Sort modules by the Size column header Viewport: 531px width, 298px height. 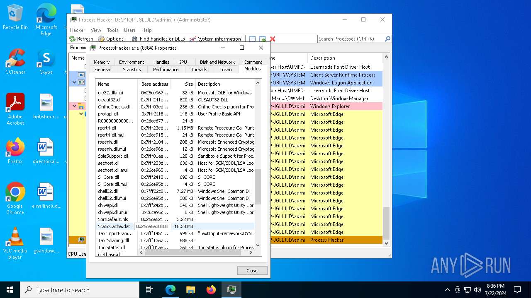click(x=183, y=84)
